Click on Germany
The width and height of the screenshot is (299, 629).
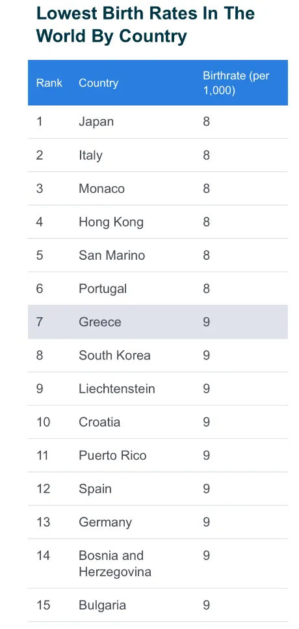pyautogui.click(x=105, y=522)
